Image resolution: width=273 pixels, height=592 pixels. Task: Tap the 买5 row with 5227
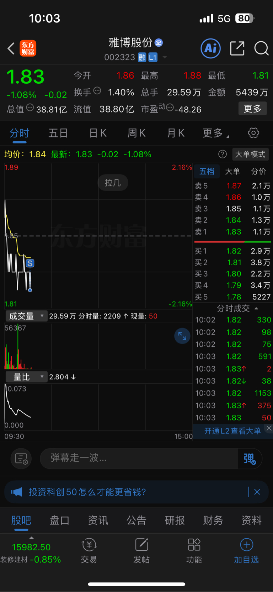tap(232, 297)
